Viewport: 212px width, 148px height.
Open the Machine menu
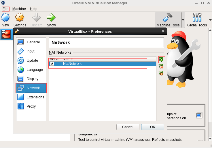click(19, 9)
